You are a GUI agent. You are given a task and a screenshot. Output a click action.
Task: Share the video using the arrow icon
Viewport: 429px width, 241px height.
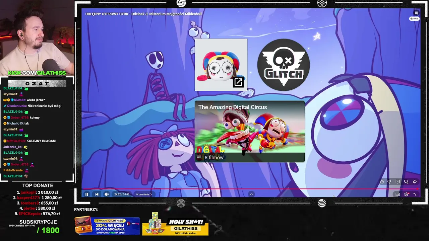[x=415, y=182]
